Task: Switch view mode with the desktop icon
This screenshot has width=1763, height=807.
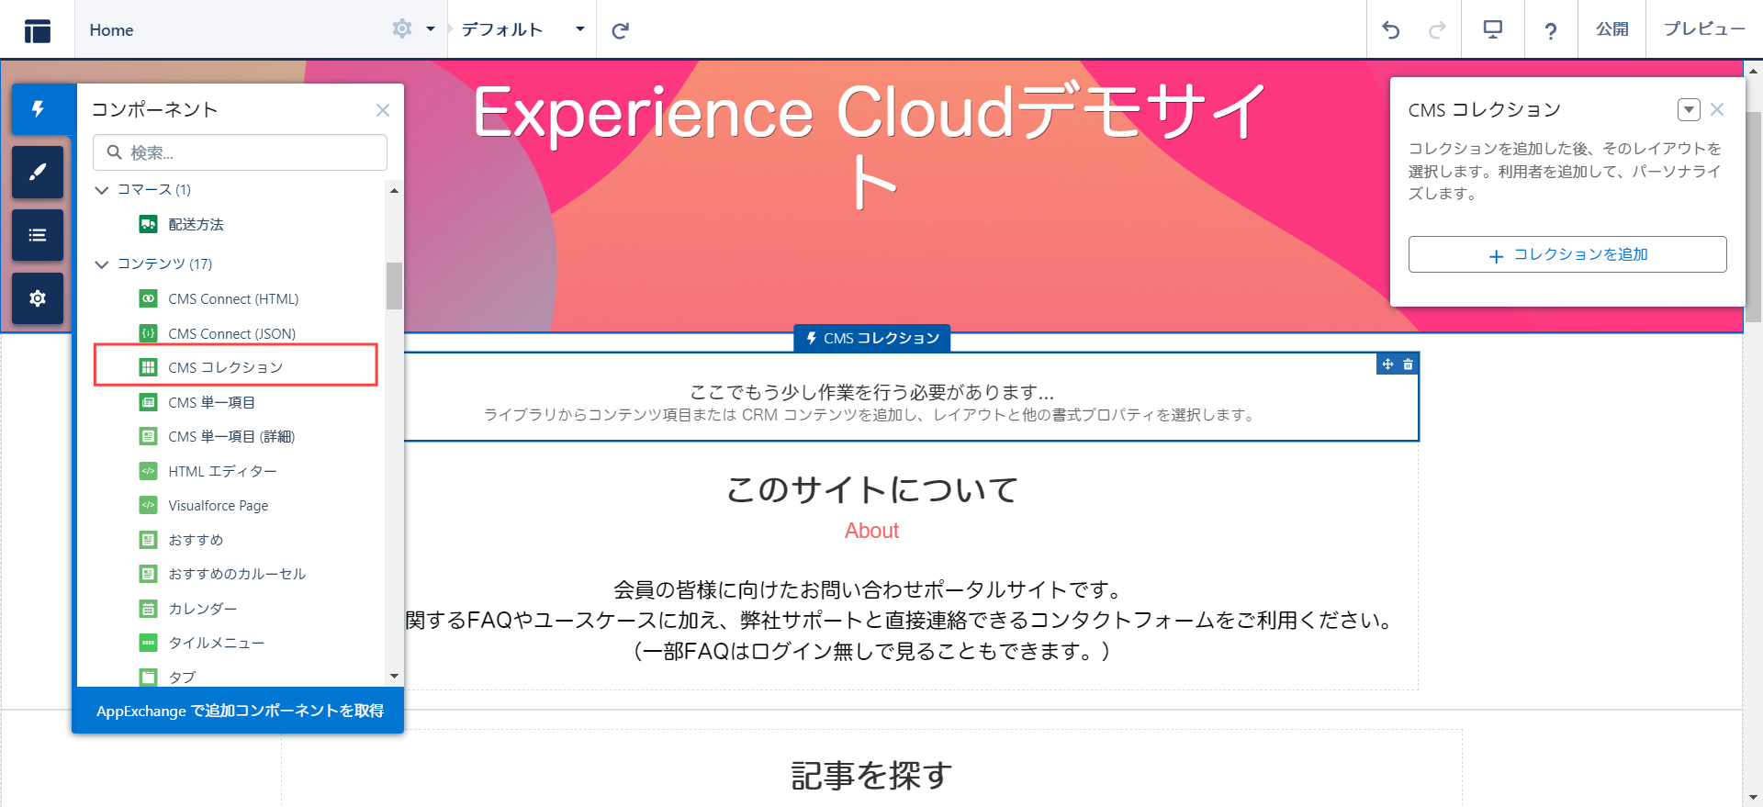Action: pos(1493,29)
